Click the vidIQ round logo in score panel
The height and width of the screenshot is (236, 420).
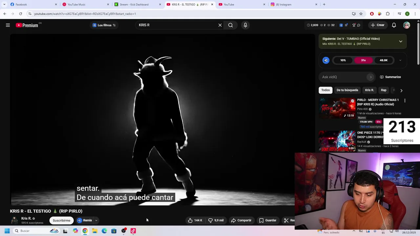(x=326, y=60)
